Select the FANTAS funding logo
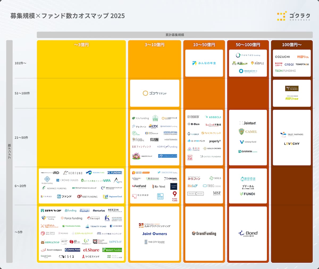The image size is (319, 269). pyautogui.click(x=248, y=55)
